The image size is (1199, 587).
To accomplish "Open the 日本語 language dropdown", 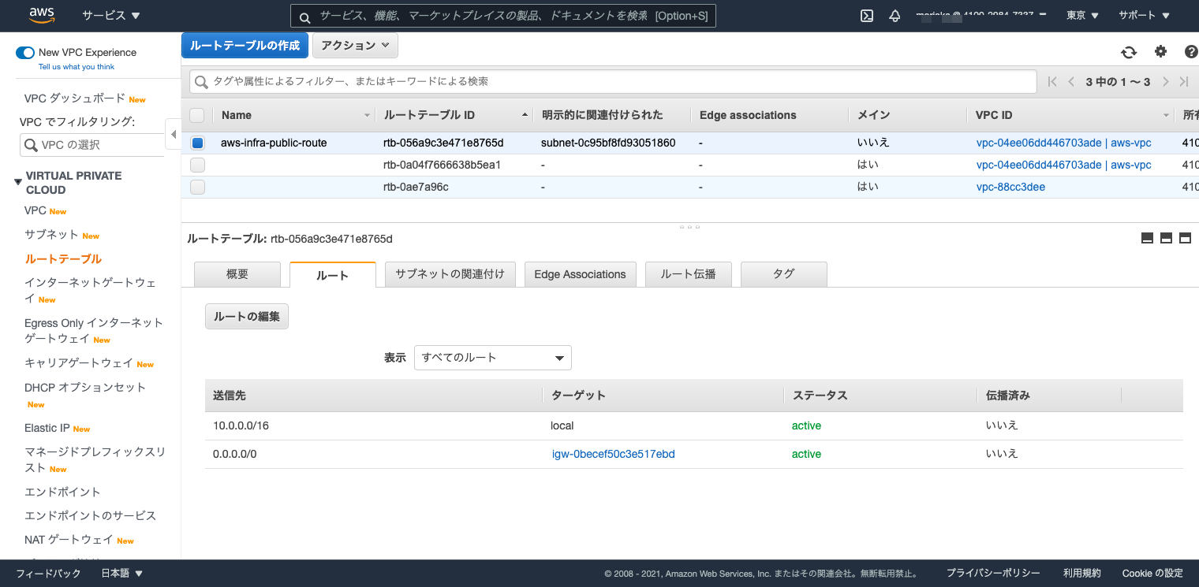I will [x=122, y=574].
